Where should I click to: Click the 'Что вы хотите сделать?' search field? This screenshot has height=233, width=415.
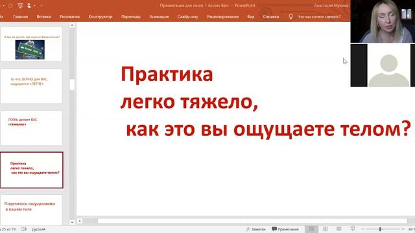tap(319, 17)
